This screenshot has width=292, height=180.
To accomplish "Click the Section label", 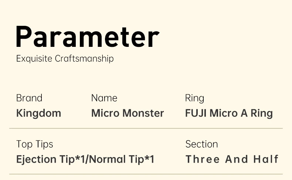I will coord(201,144).
